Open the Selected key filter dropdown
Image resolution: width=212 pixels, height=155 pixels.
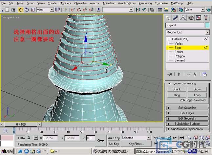tap(149, 138)
